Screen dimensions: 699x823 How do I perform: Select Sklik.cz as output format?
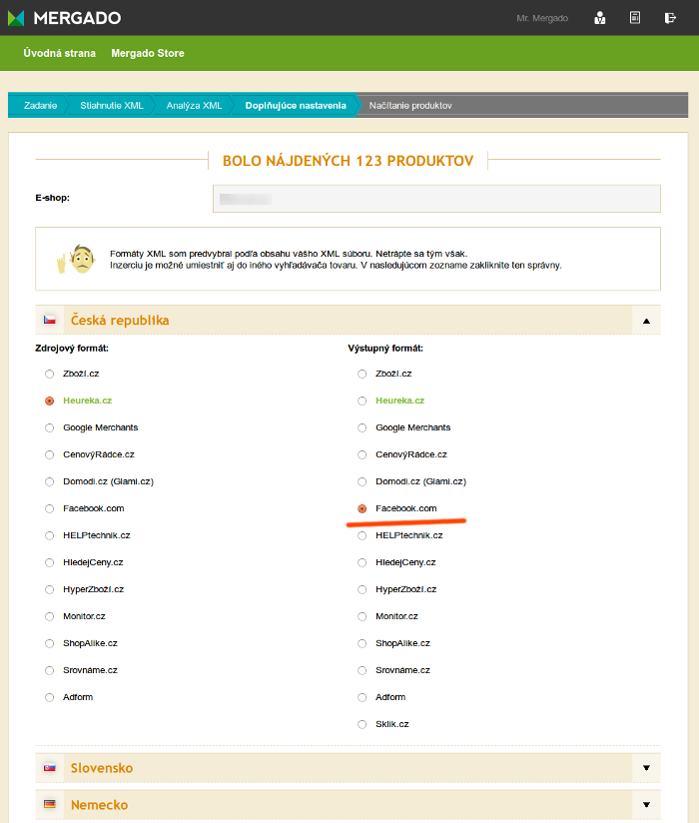click(x=362, y=724)
